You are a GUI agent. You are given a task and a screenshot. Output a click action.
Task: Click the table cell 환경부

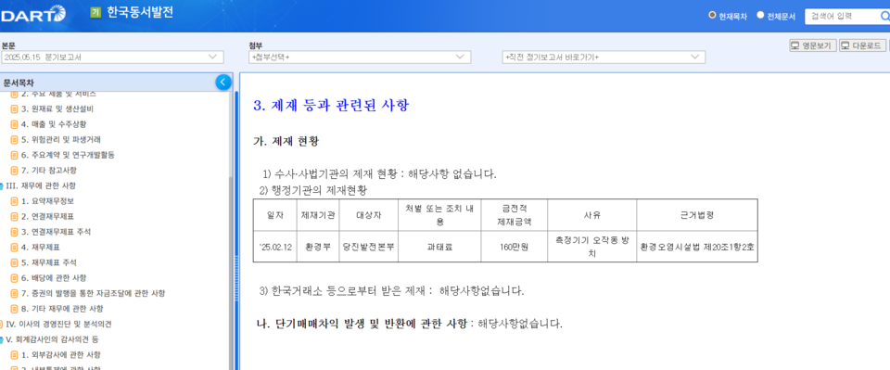coord(317,247)
